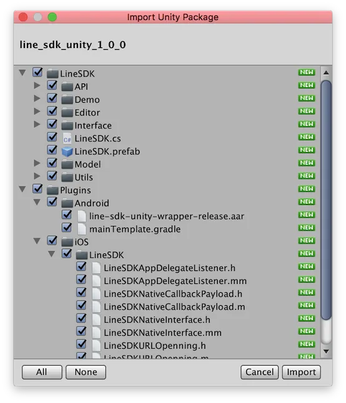This screenshot has width=346, height=403.
Task: Expand the Editor folder
Action: tap(37, 111)
